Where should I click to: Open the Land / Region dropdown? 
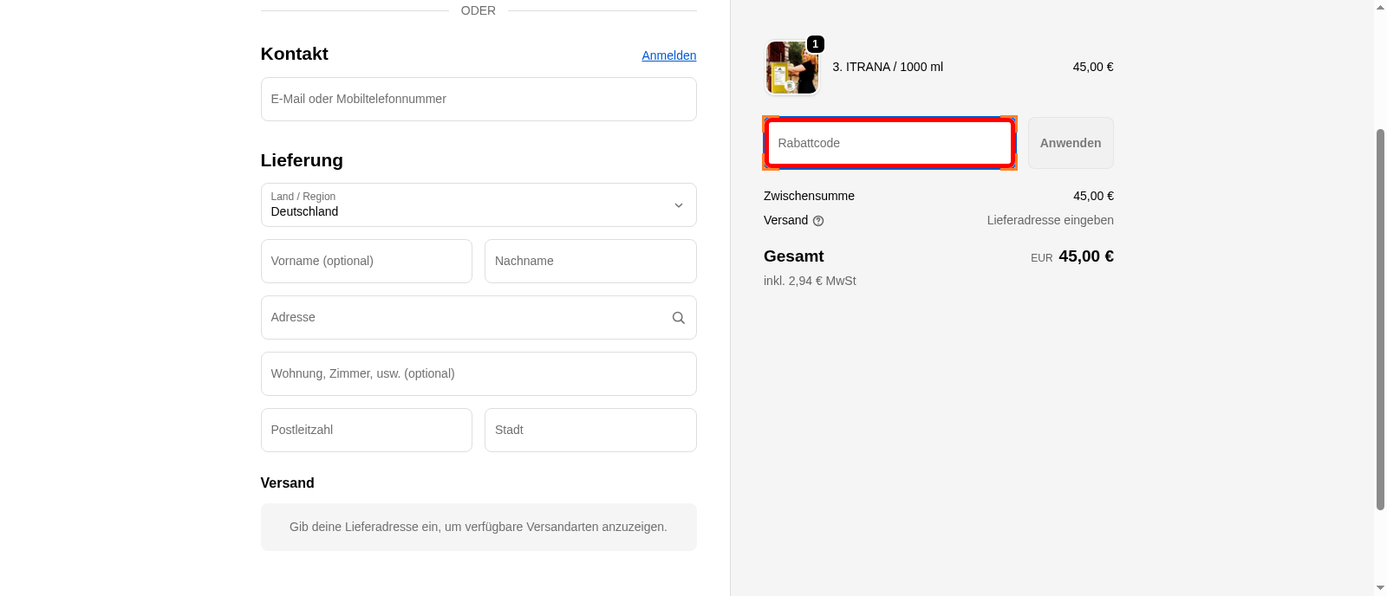(478, 205)
